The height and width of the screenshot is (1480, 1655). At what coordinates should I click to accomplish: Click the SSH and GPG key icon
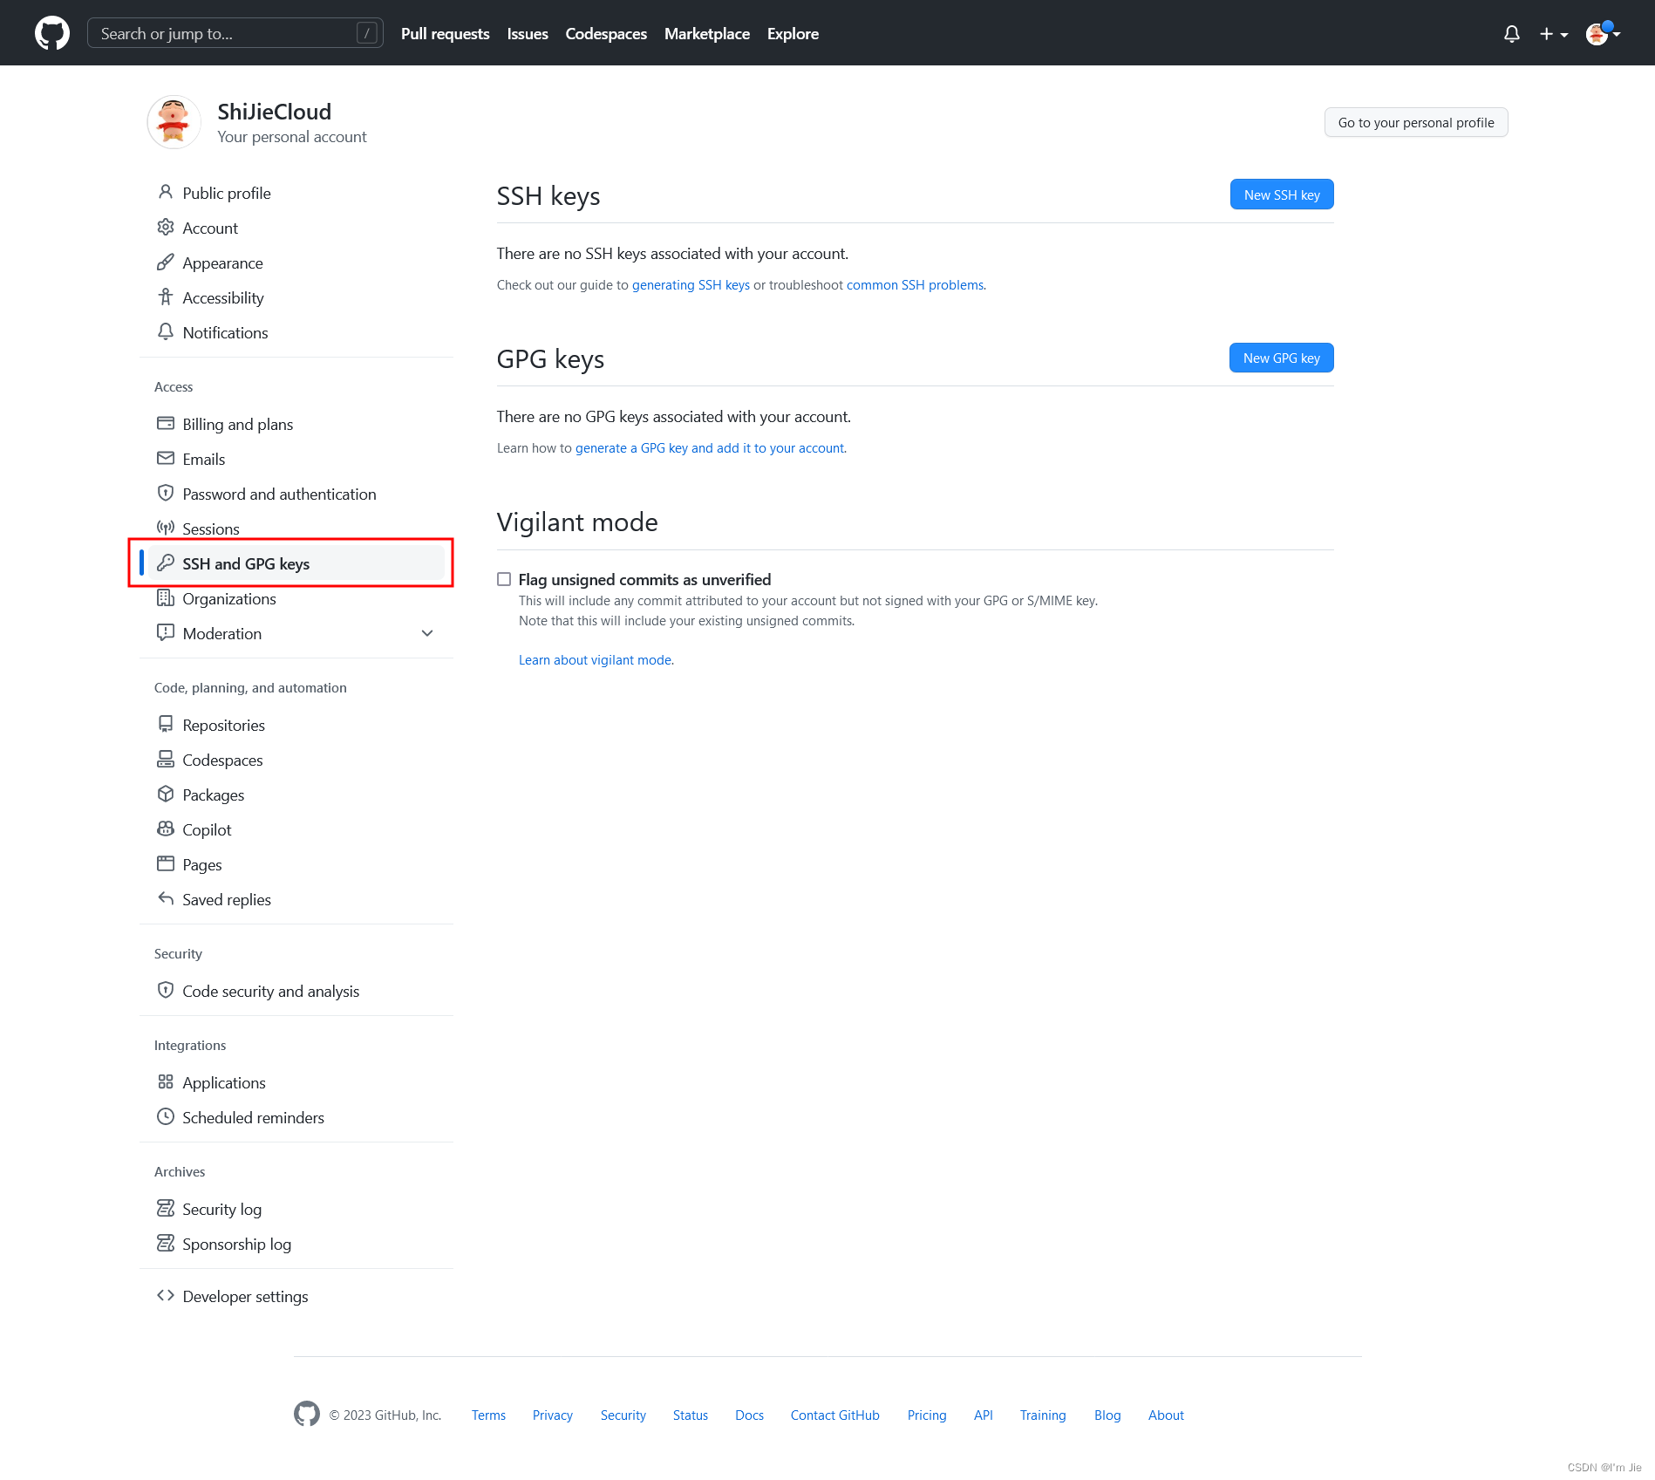tap(166, 563)
